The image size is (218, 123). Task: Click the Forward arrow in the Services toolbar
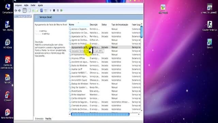(19, 11)
